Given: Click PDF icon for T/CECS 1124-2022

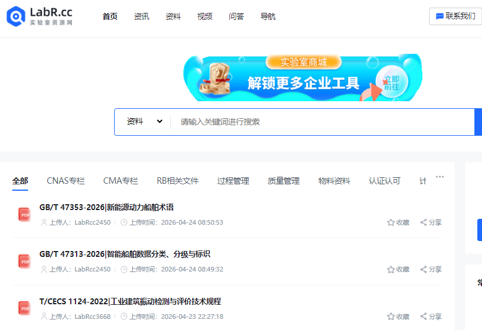Looking at the screenshot, I should (x=25, y=308).
